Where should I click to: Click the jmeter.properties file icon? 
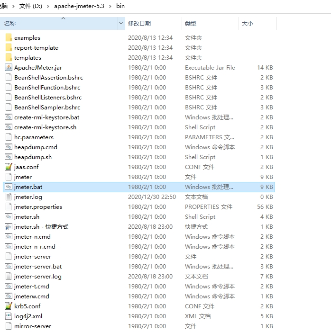click(x=9, y=206)
